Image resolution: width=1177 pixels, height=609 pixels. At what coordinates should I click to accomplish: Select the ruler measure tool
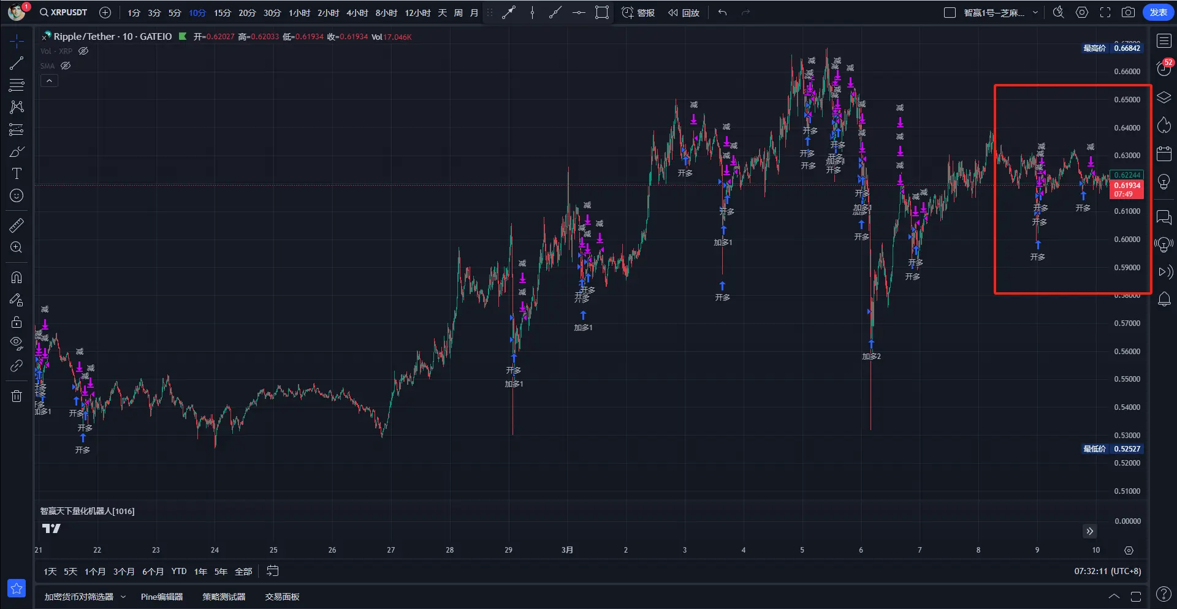(17, 225)
